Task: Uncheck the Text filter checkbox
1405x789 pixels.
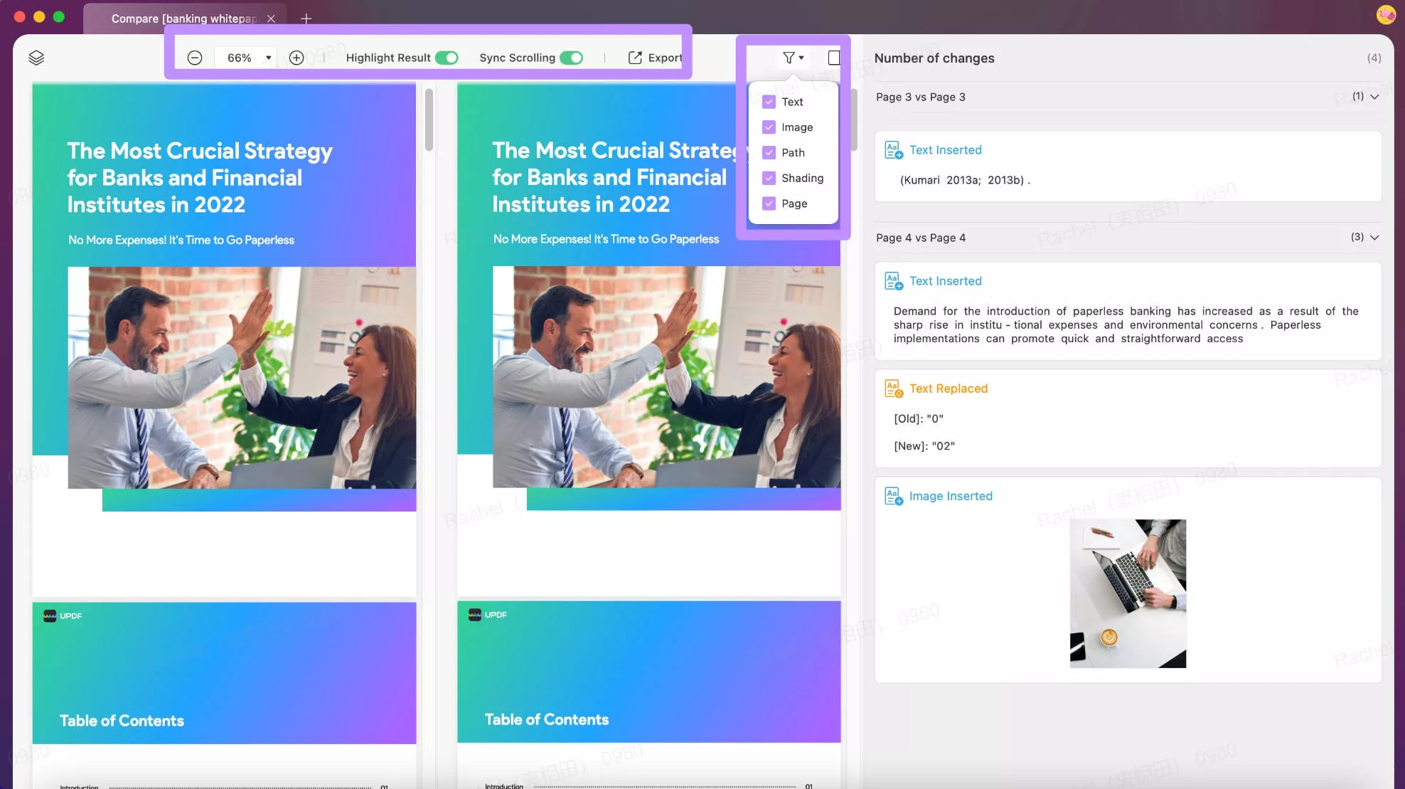Action: click(x=769, y=102)
